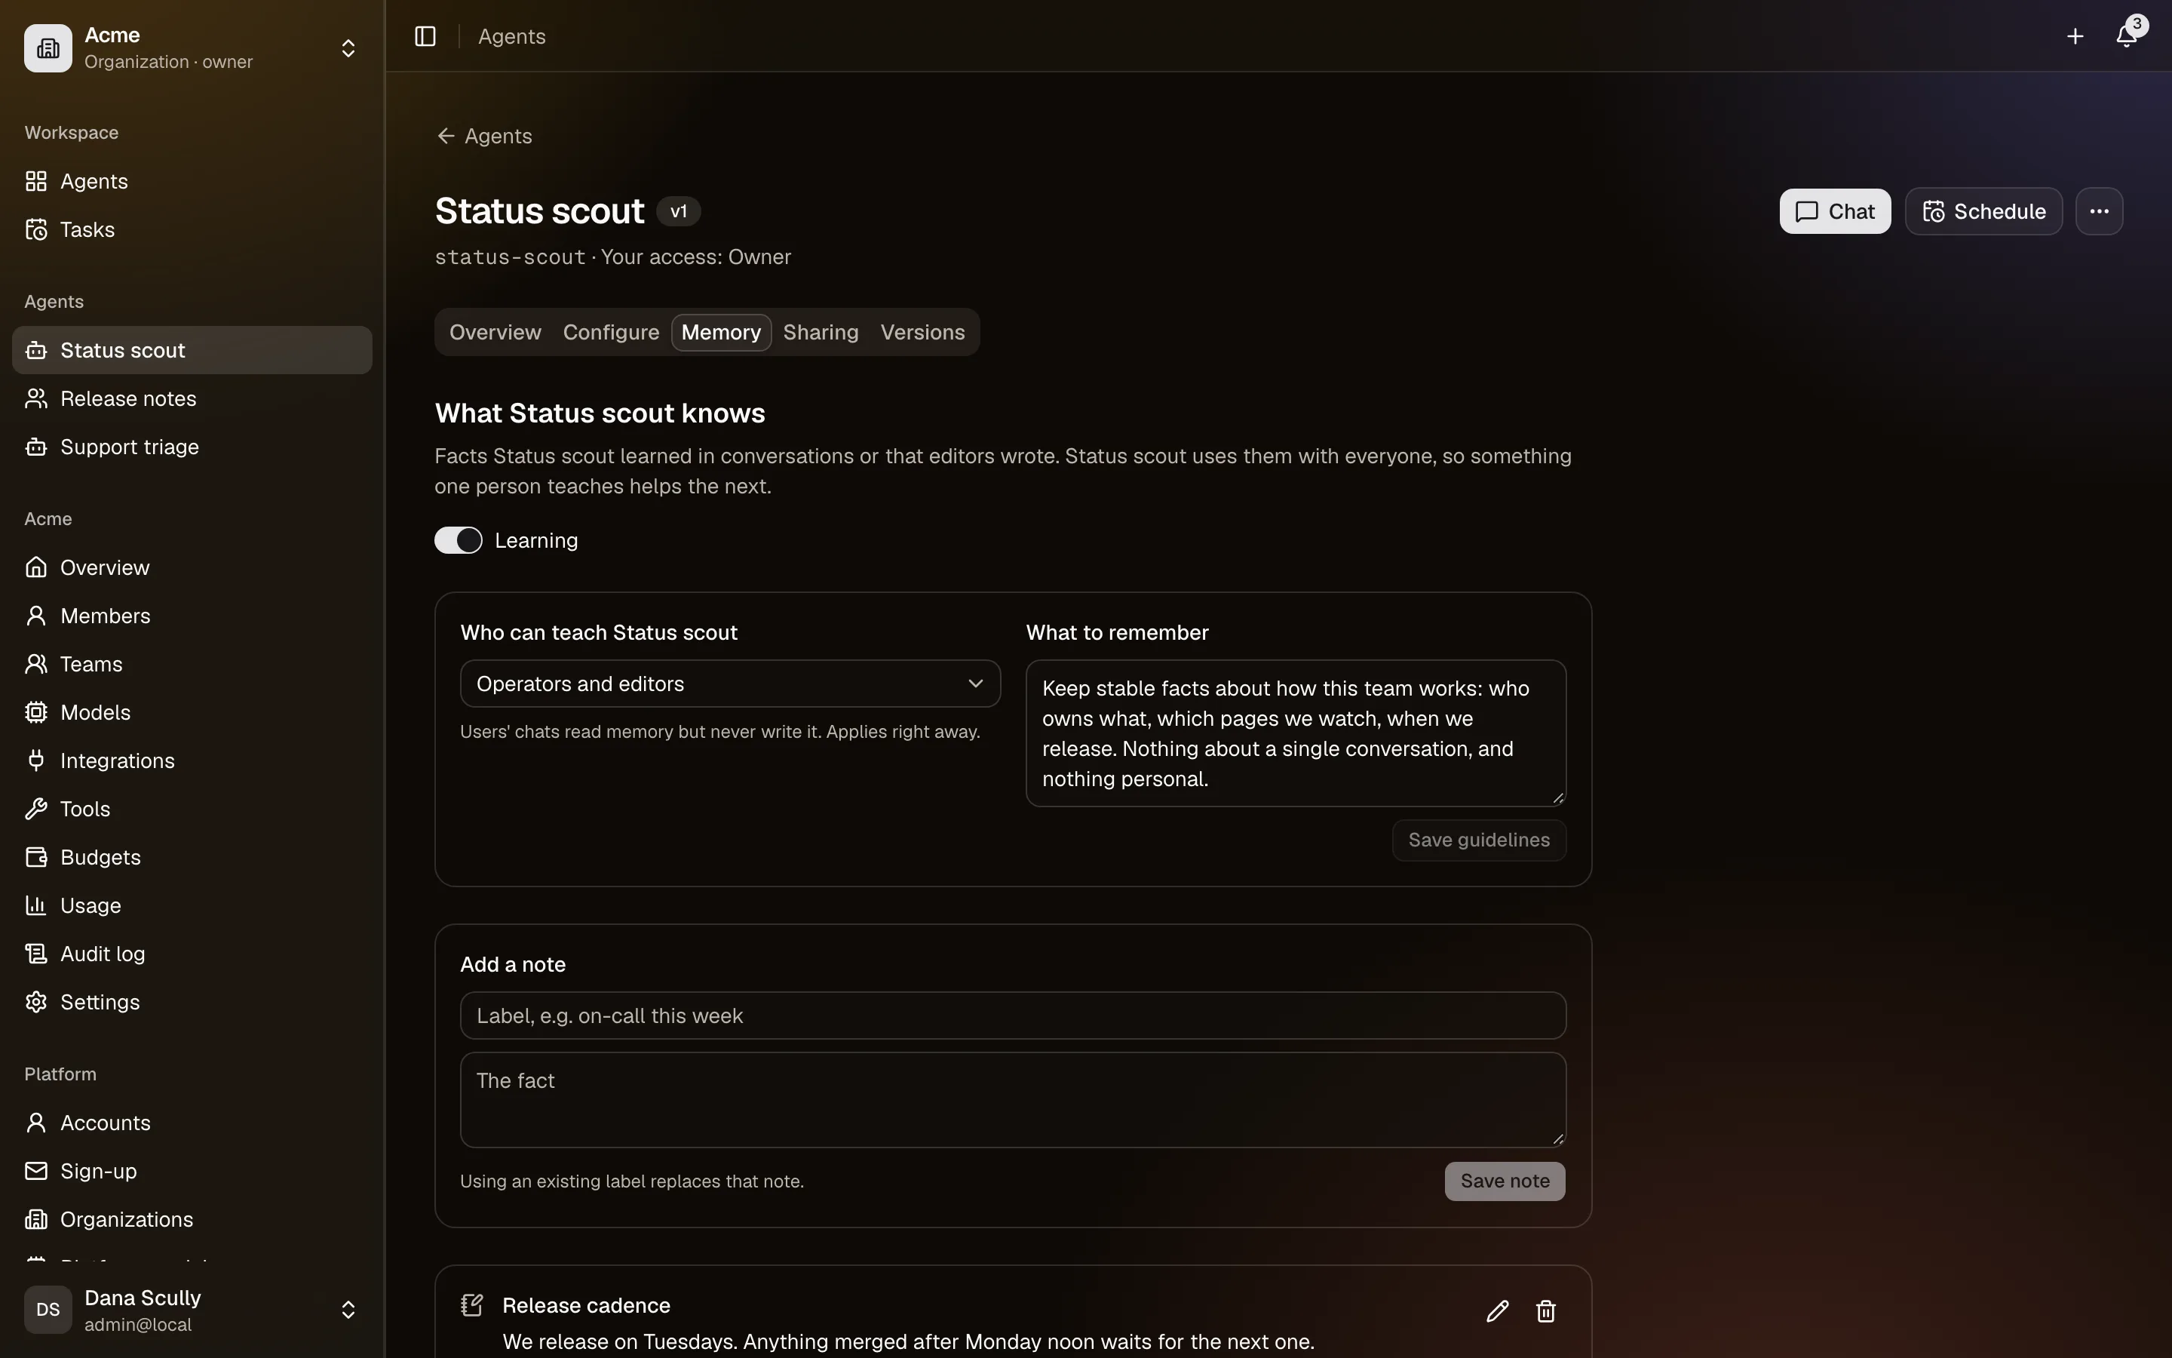Switch to the Configure tab
Screen dimensions: 2172x1358
pyautogui.click(x=611, y=332)
